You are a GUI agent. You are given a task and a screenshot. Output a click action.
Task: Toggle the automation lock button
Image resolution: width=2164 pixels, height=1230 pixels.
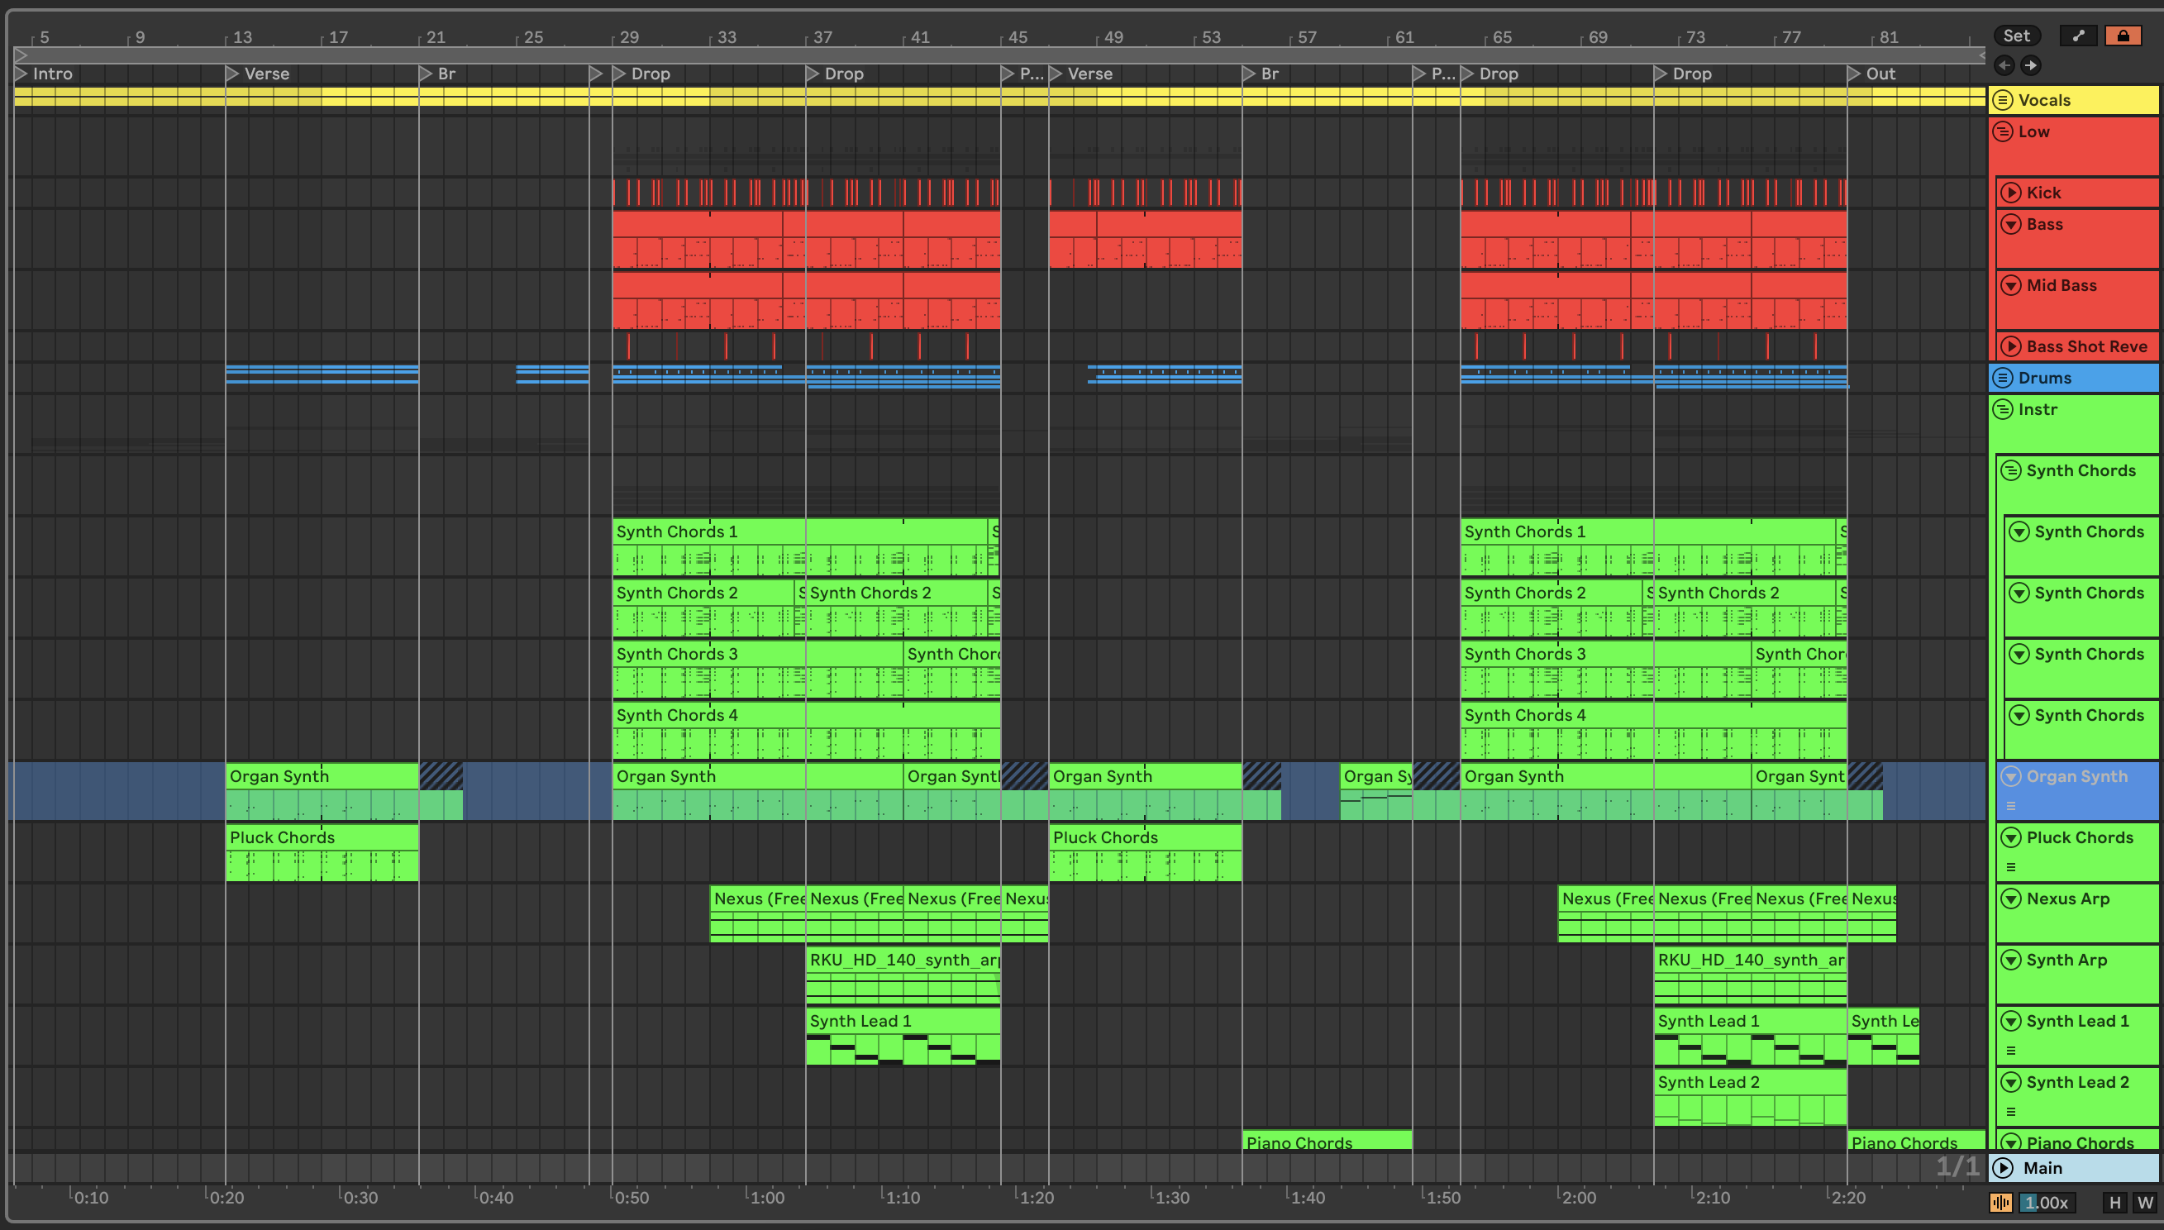coord(2123,36)
